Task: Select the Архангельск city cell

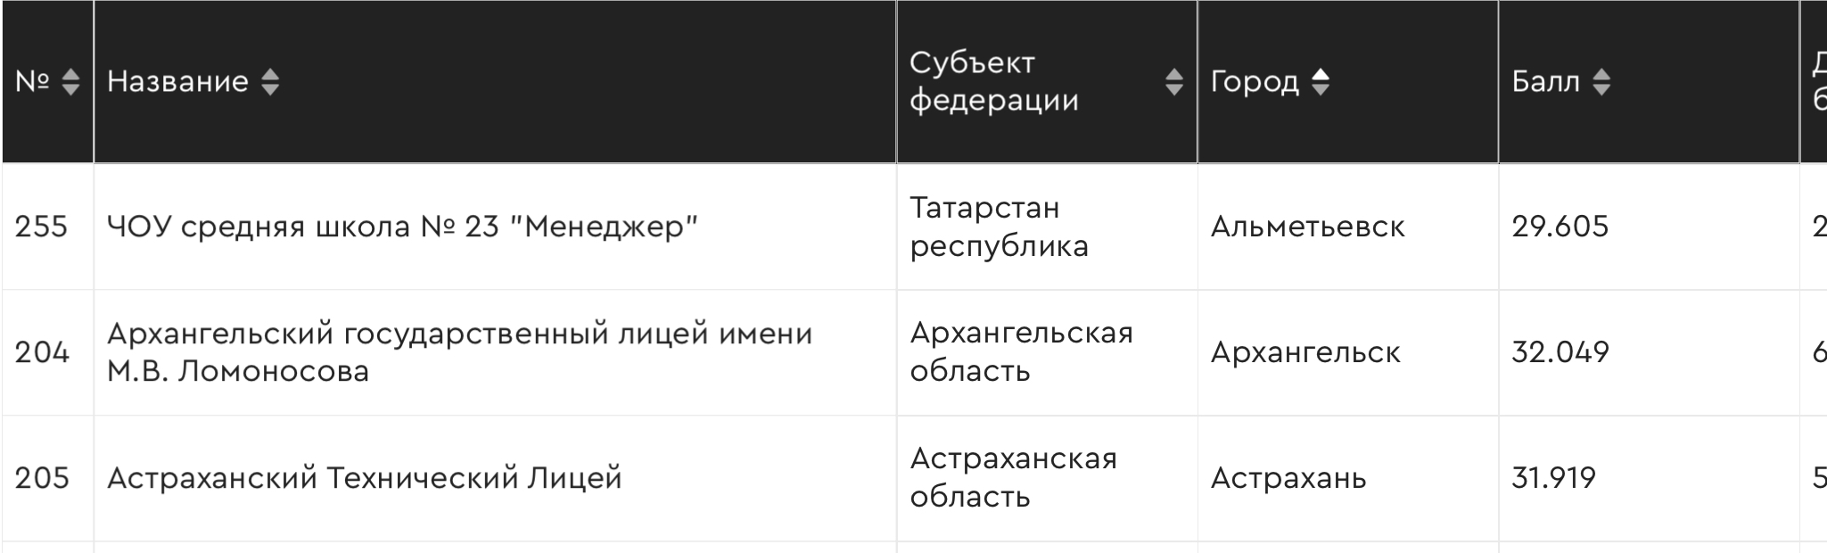Action: tap(1305, 352)
